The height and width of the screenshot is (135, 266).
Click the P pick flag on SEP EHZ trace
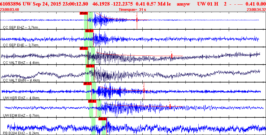click(x=83, y=13)
